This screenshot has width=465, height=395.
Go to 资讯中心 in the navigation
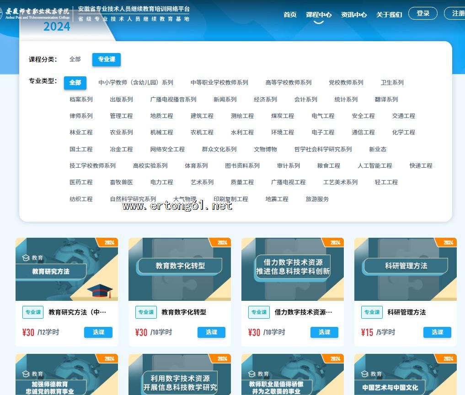353,15
